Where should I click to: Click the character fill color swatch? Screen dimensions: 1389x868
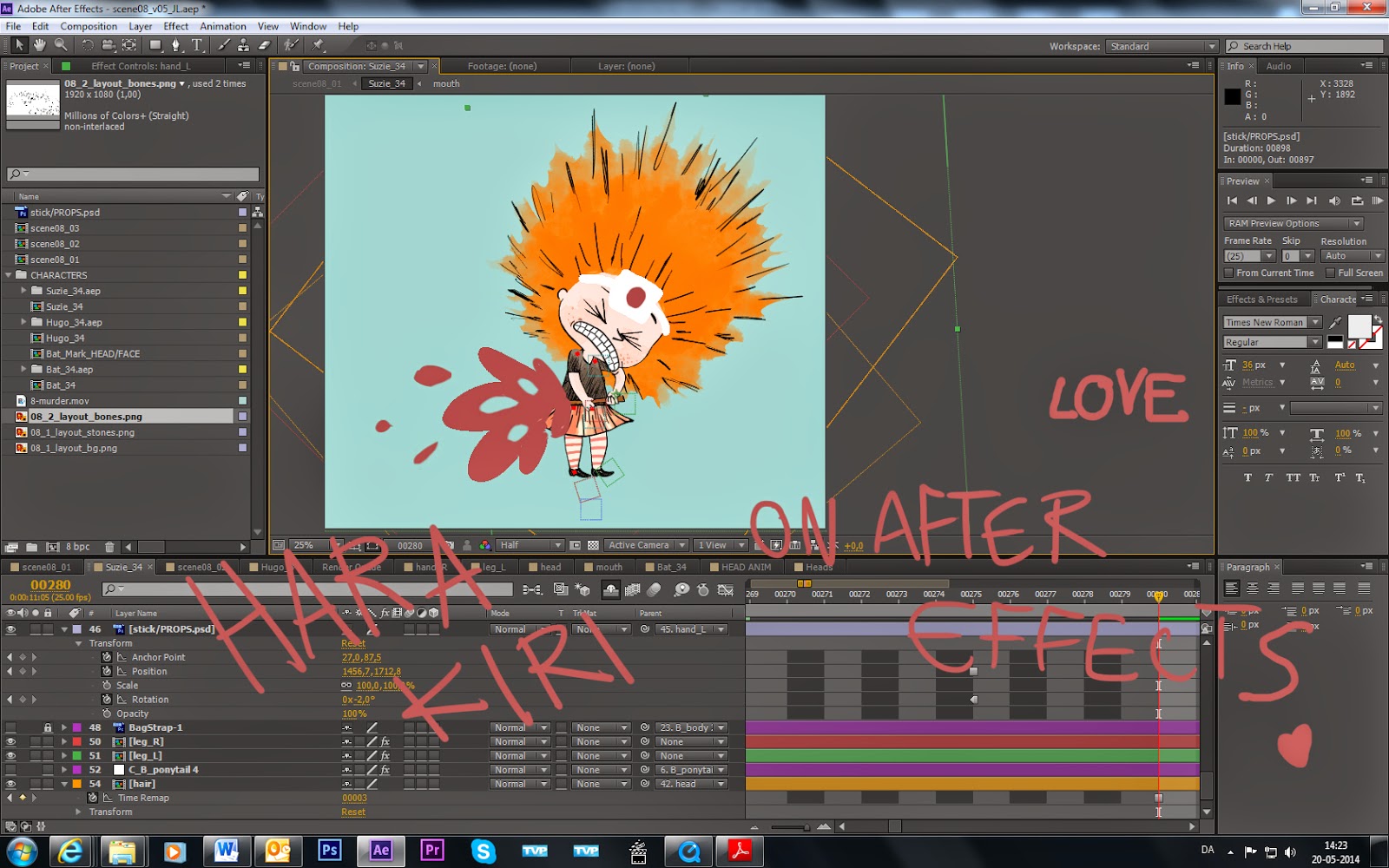click(x=1359, y=327)
